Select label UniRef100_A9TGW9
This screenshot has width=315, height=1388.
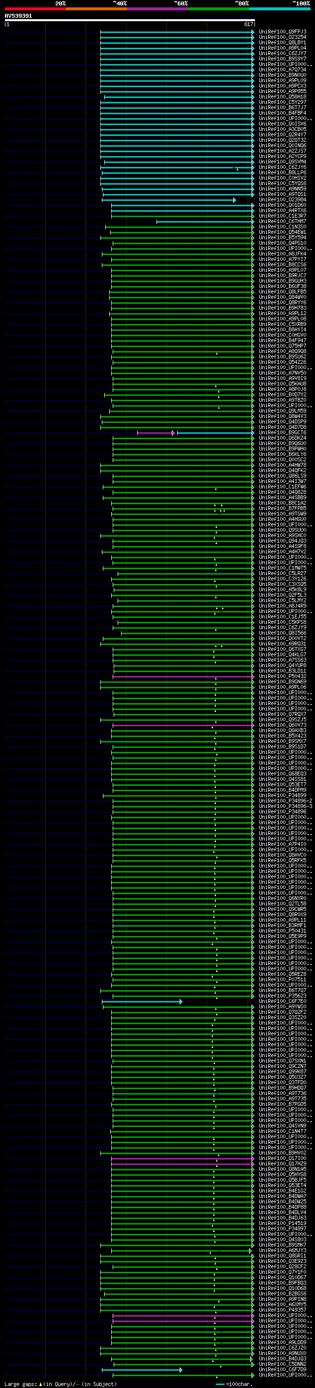tap(282, 514)
